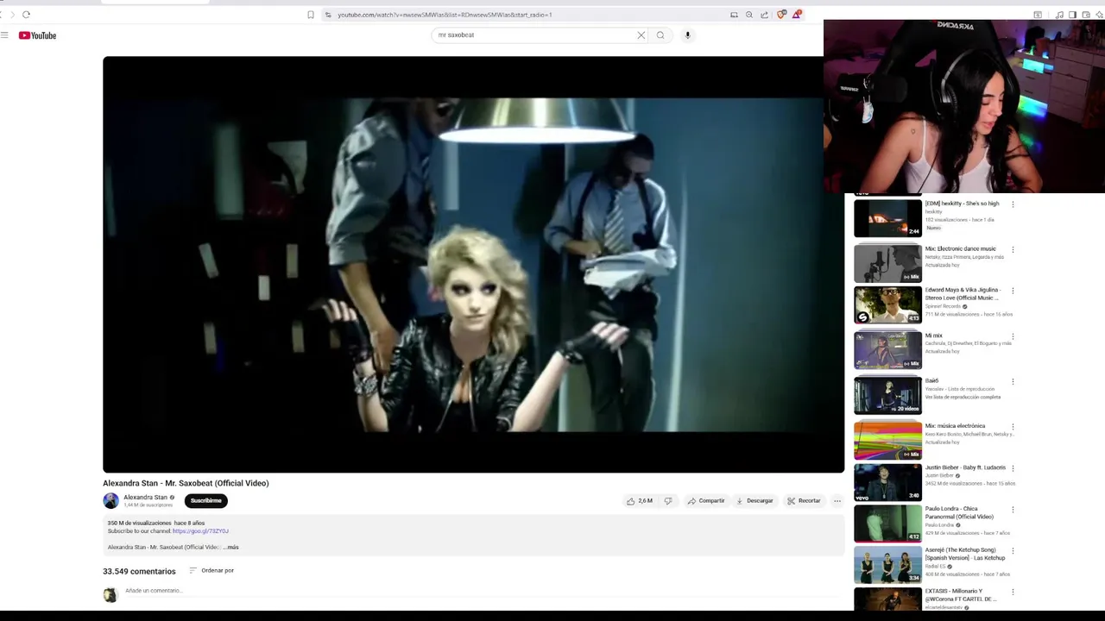1105x621 pixels.
Task: Open the Justin Bieber - Baby ft. Ludacris title
Action: click(x=965, y=467)
